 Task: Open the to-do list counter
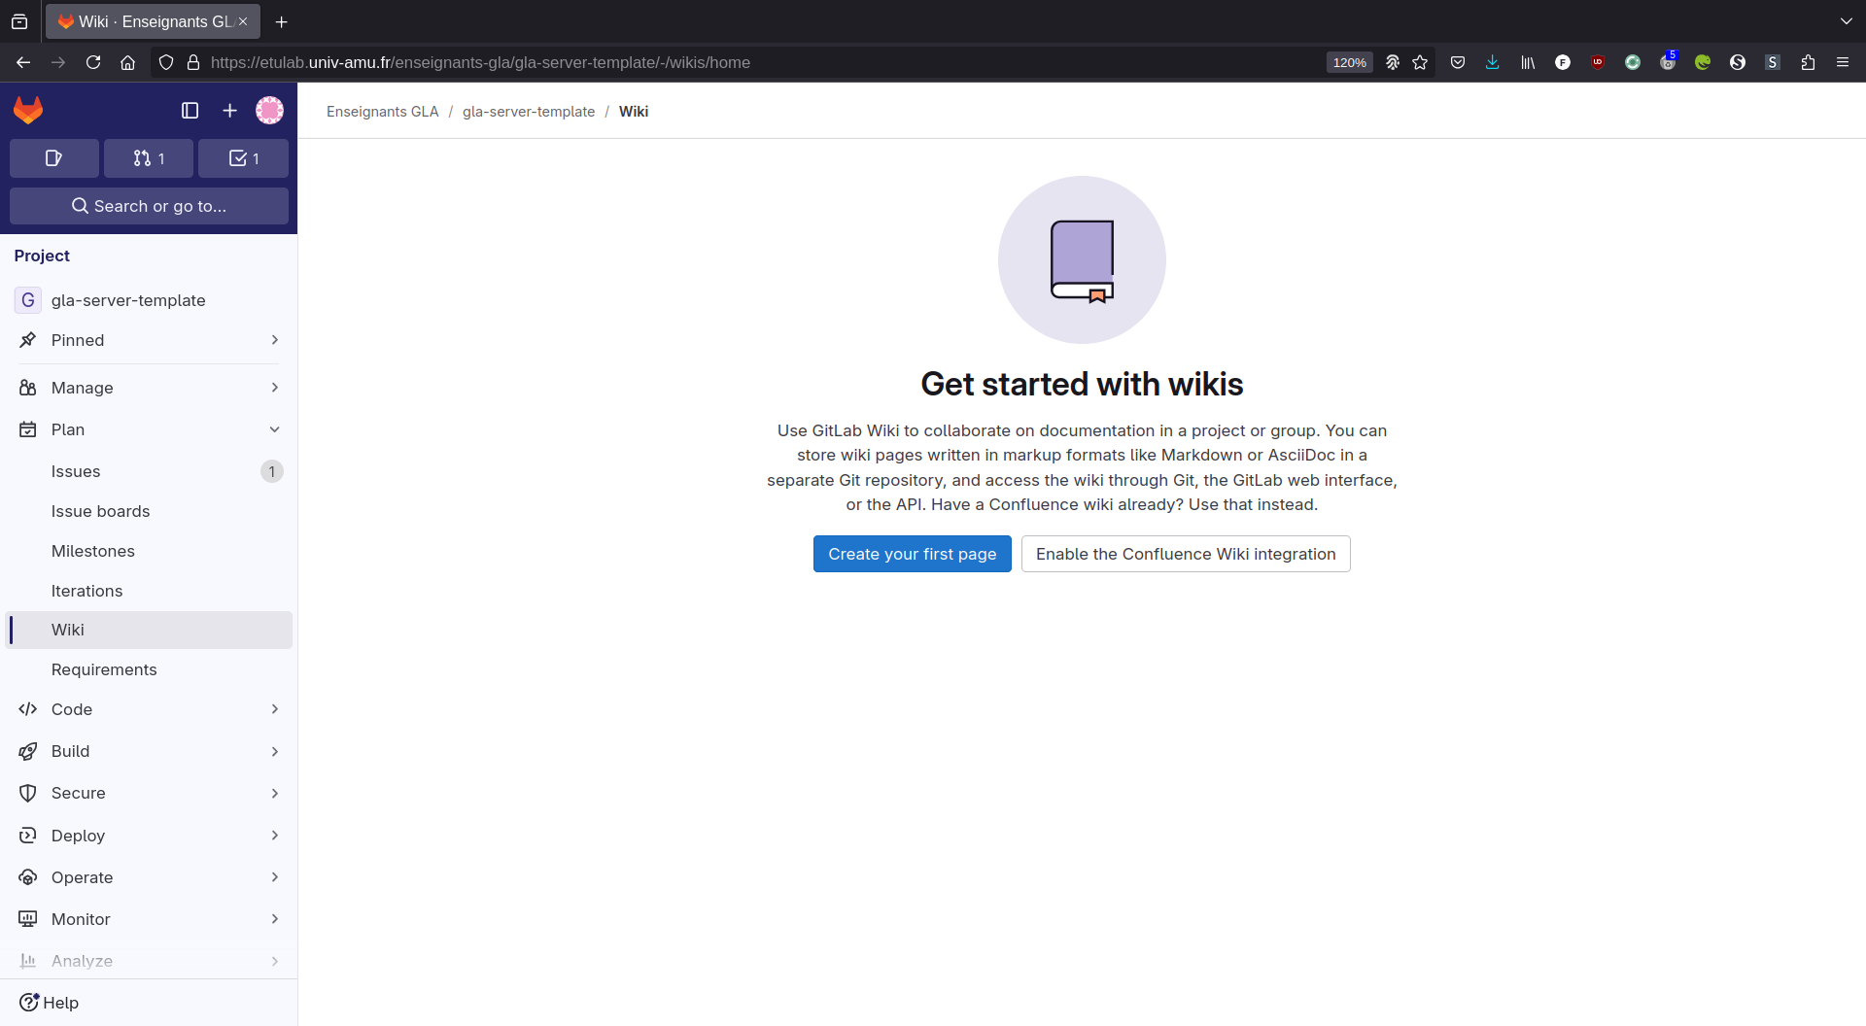[x=243, y=158]
